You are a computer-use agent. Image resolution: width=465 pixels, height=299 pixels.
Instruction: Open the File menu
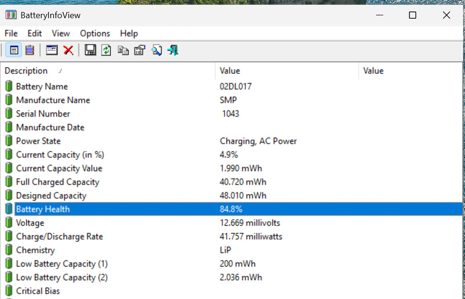(11, 33)
